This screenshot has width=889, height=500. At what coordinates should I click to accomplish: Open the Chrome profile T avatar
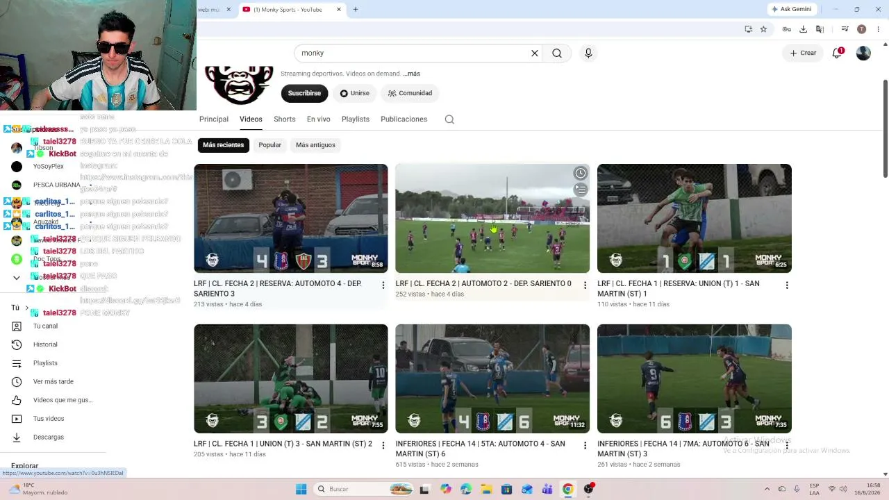point(861,29)
